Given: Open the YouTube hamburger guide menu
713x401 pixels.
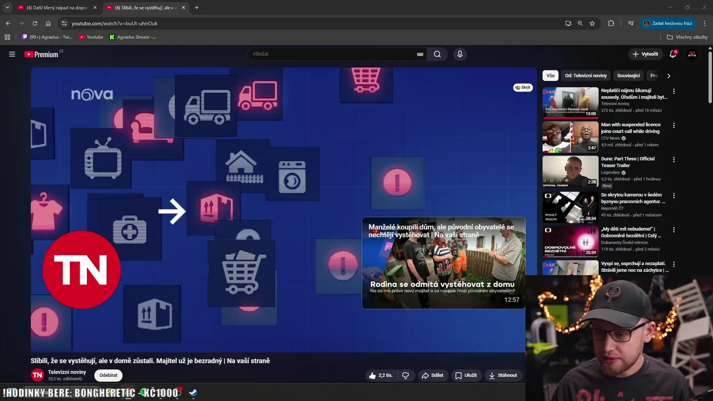Looking at the screenshot, I should 12,54.
